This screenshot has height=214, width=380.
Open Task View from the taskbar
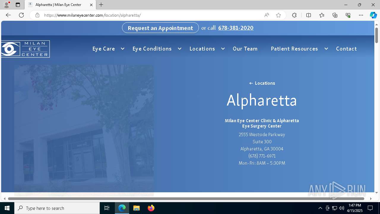(x=107, y=208)
